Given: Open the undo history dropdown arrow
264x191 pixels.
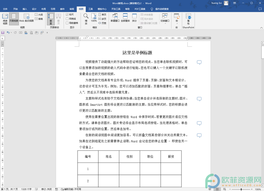Looking at the screenshot, I should pyautogui.click(x=11, y=33).
